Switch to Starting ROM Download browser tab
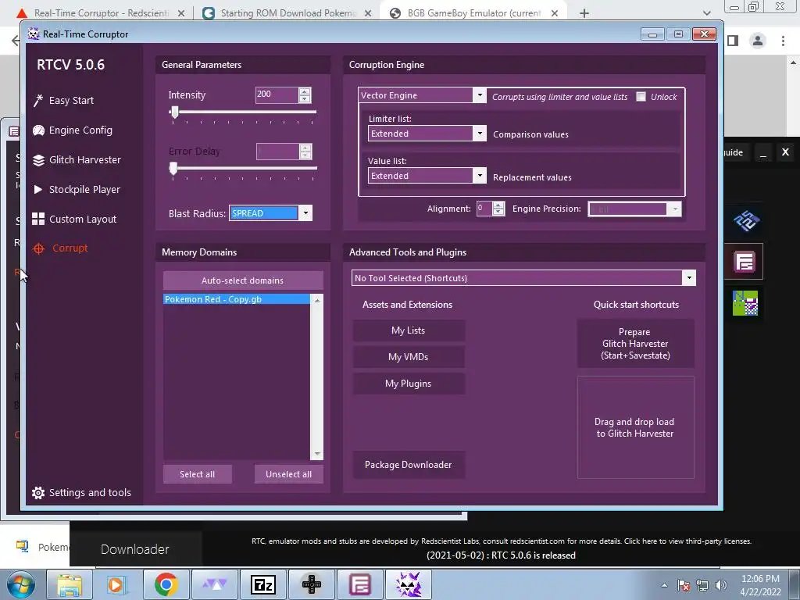 coord(287,13)
